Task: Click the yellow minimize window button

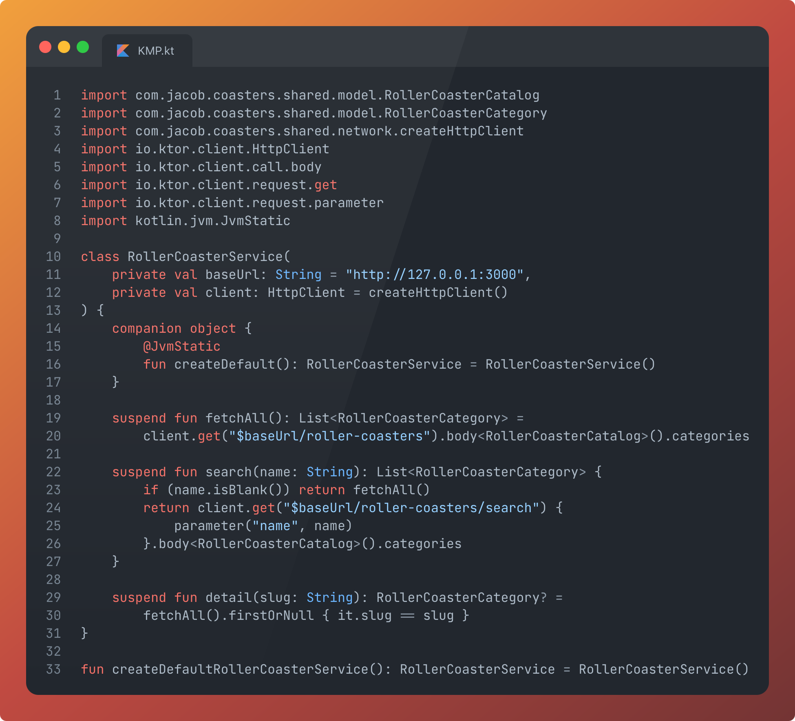Action: 64,47
